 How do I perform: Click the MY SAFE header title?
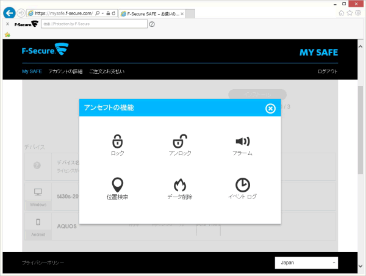click(x=318, y=53)
